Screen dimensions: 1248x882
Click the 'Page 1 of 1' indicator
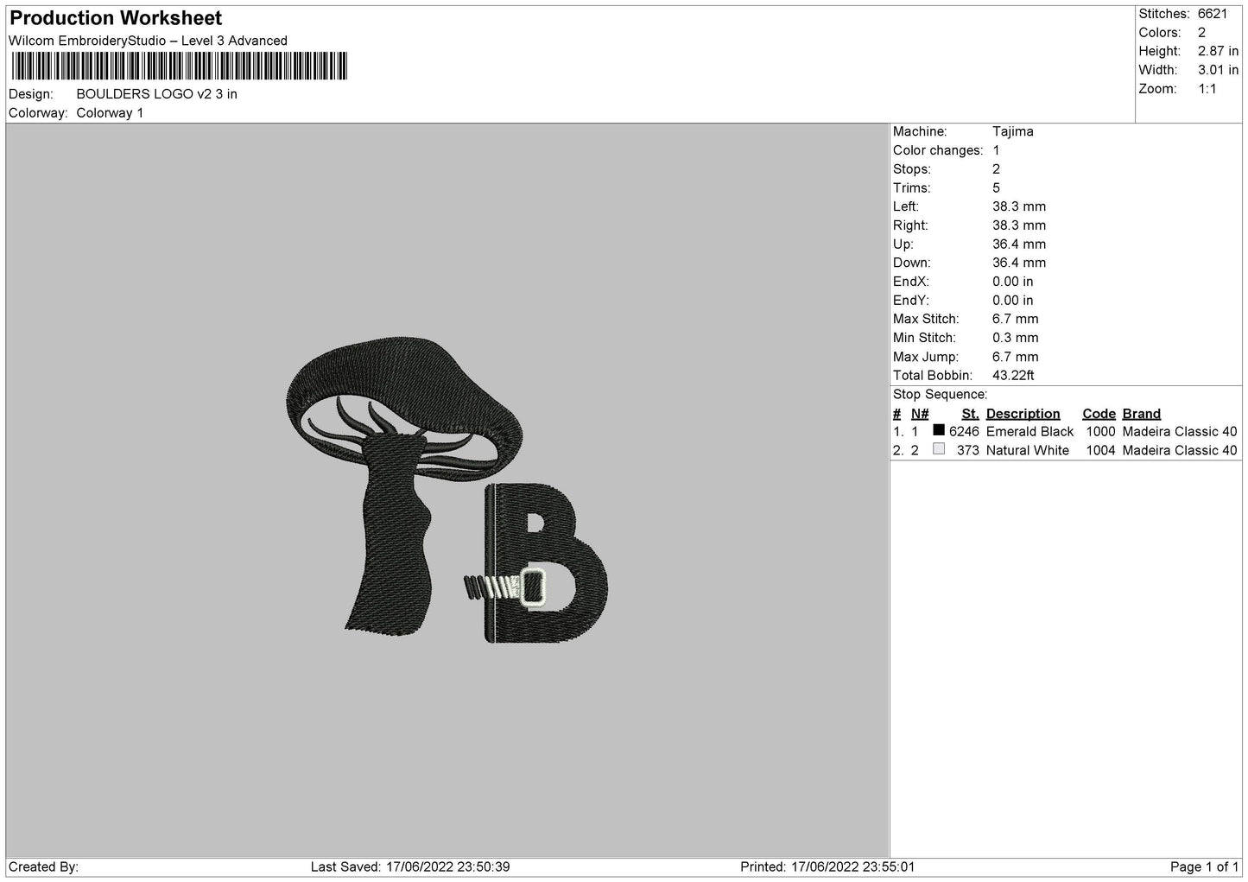[1205, 867]
